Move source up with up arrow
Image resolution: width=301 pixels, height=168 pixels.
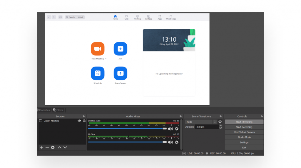click(x=59, y=147)
